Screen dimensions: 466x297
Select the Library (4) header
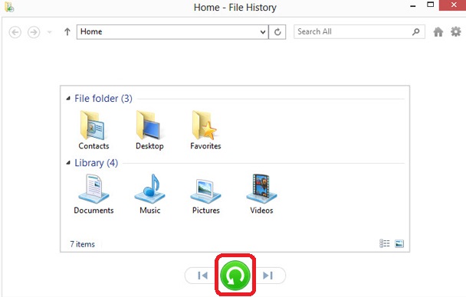coord(96,162)
